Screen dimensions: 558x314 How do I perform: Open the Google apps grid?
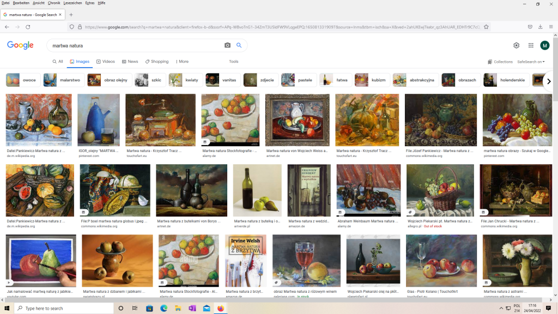tap(531, 45)
